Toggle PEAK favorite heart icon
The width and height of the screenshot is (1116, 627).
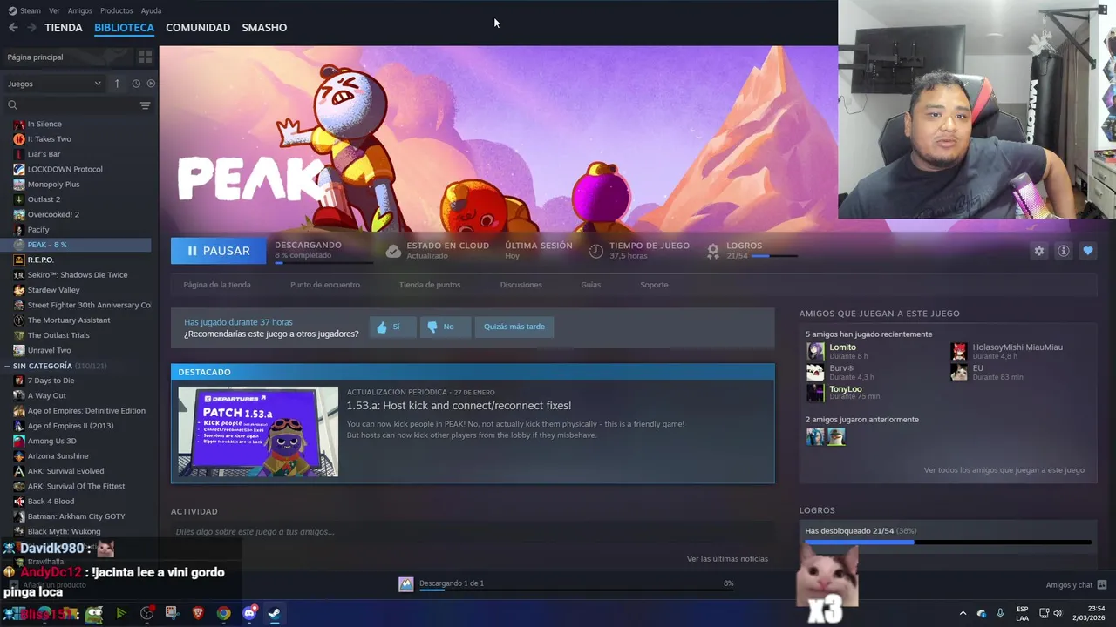[x=1087, y=251]
